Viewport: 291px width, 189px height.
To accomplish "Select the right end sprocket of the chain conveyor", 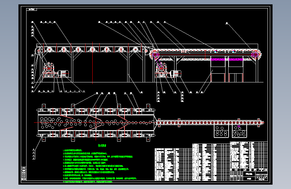I will point(255,54).
